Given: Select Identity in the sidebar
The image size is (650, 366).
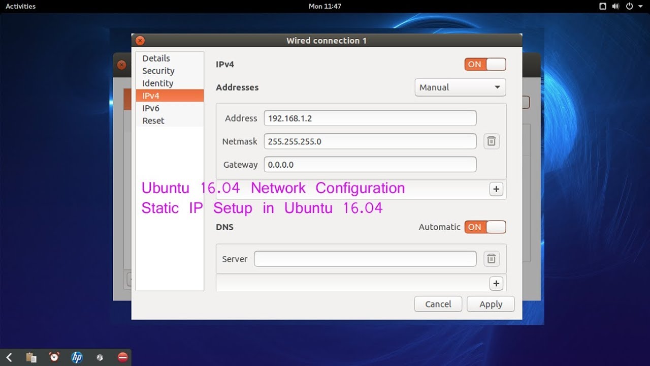Looking at the screenshot, I should tap(170, 83).
